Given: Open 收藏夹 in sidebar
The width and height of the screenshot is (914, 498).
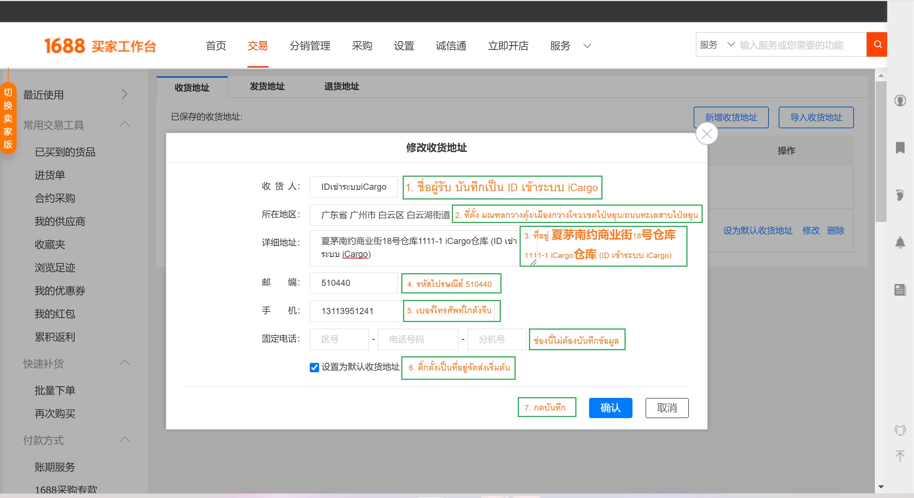Looking at the screenshot, I should pos(50,245).
